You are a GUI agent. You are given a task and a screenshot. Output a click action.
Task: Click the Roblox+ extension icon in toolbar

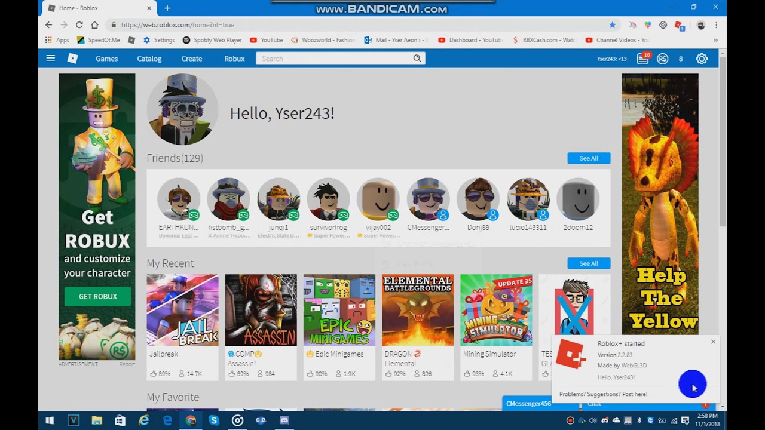tap(679, 25)
